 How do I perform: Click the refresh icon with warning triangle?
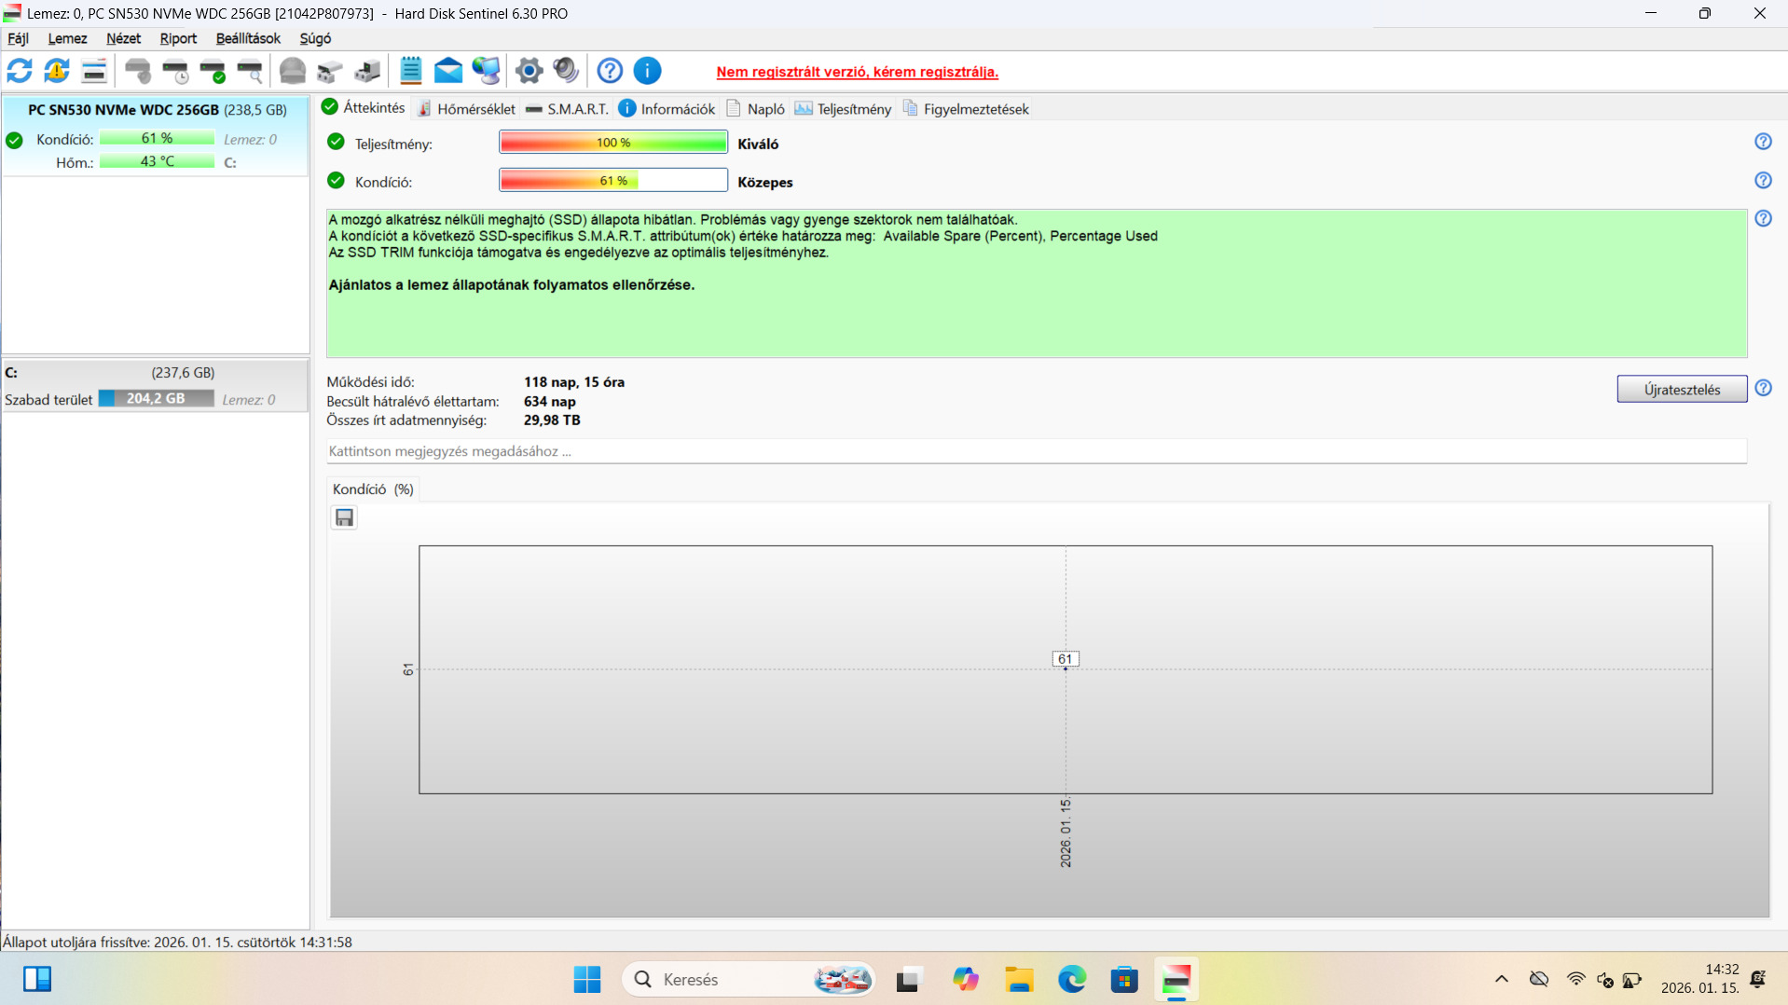point(57,71)
